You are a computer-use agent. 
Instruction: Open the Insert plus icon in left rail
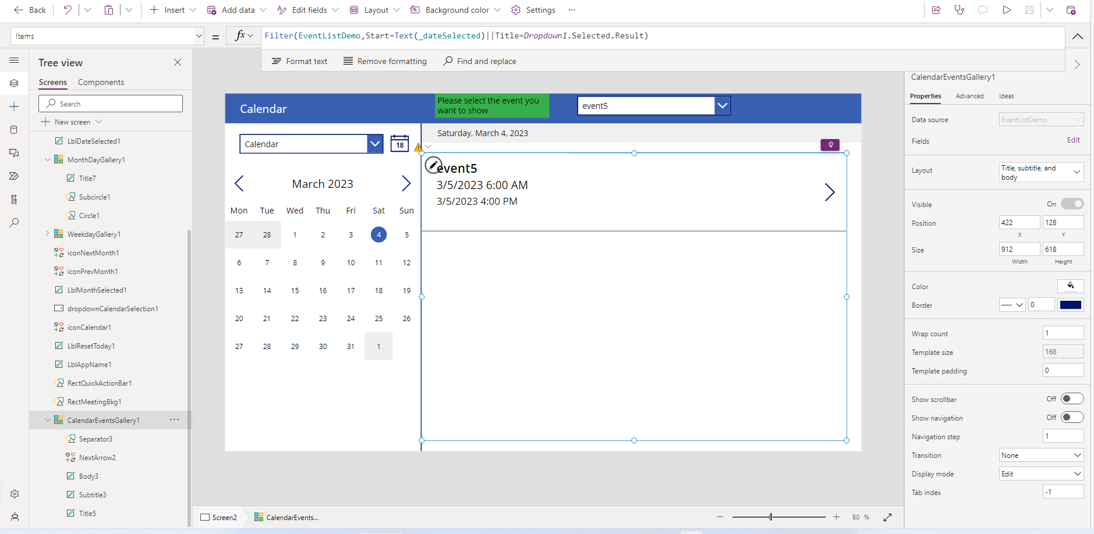(14, 106)
